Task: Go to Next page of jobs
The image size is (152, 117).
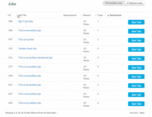Action: [x=142, y=113]
